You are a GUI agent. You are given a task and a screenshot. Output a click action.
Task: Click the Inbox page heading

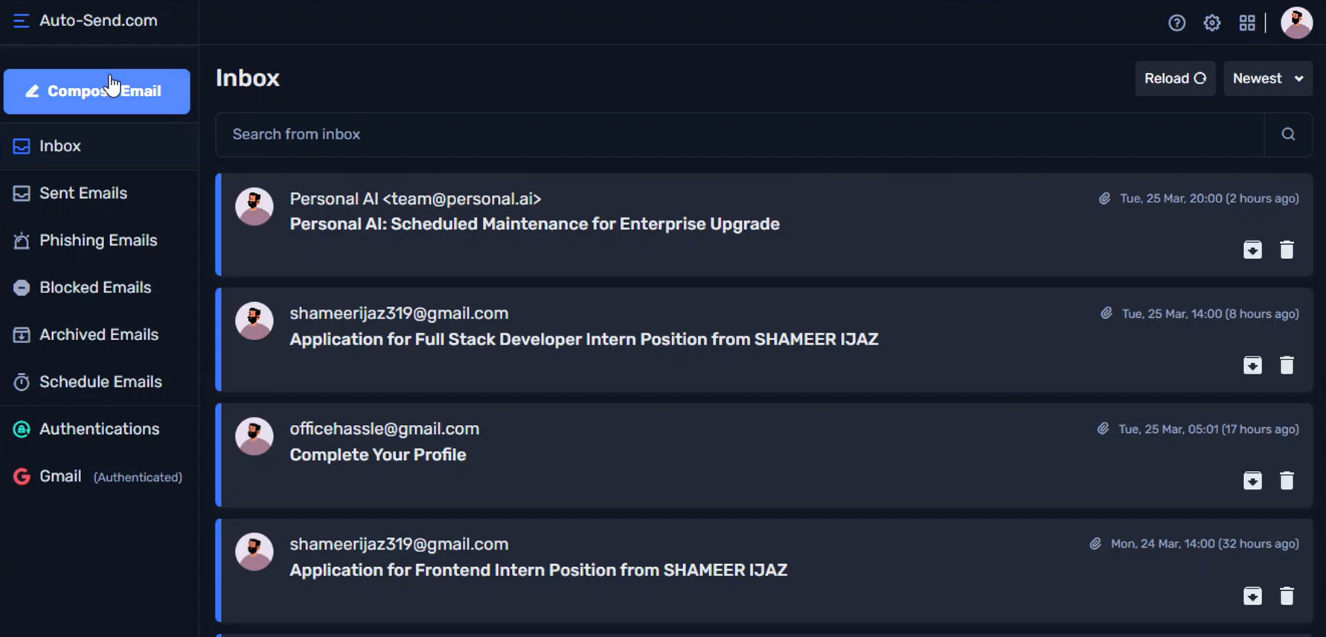tap(248, 78)
